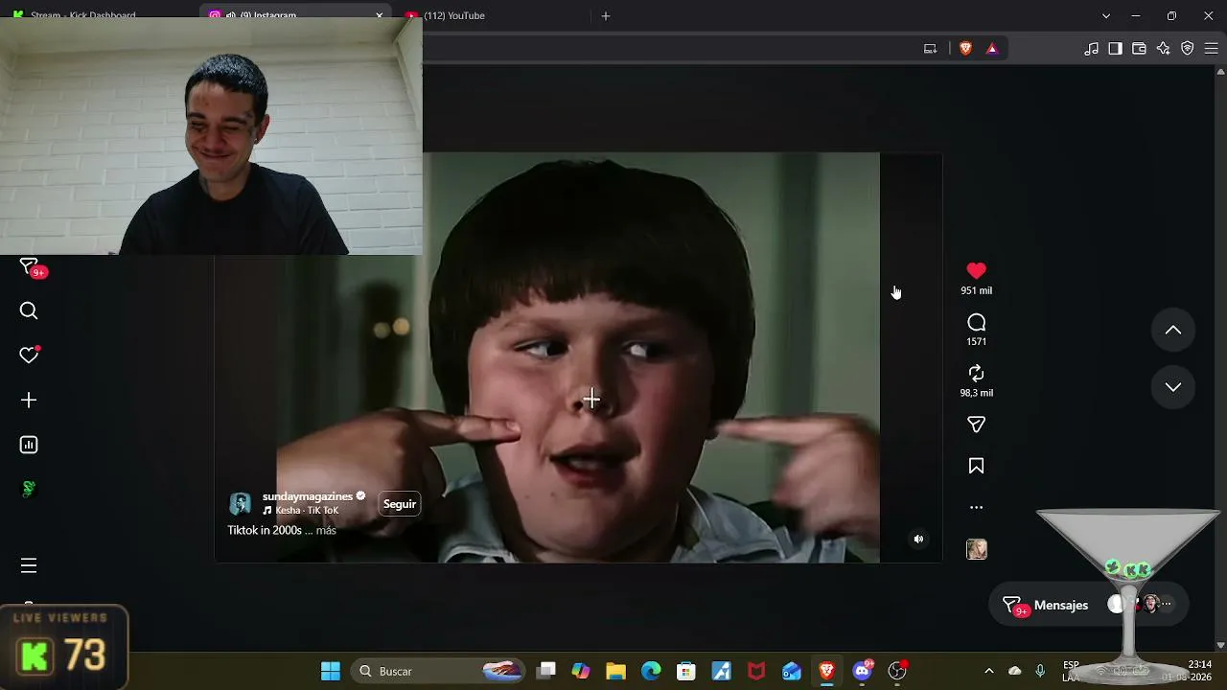The height and width of the screenshot is (690, 1227).
Task: Mute the reel using the speaker icon
Action: [x=918, y=540]
